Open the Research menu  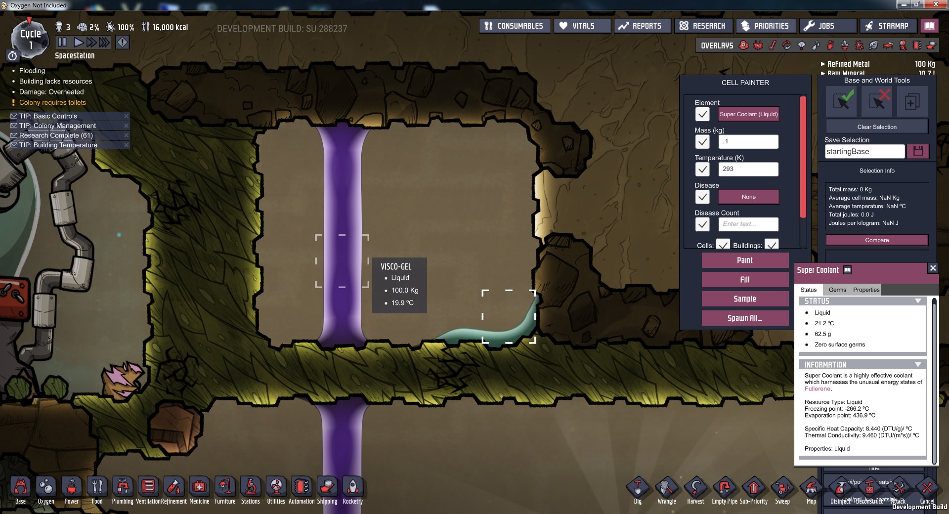(x=703, y=26)
